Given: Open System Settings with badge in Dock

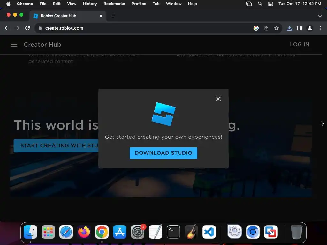Looking at the screenshot, I should click(x=138, y=232).
